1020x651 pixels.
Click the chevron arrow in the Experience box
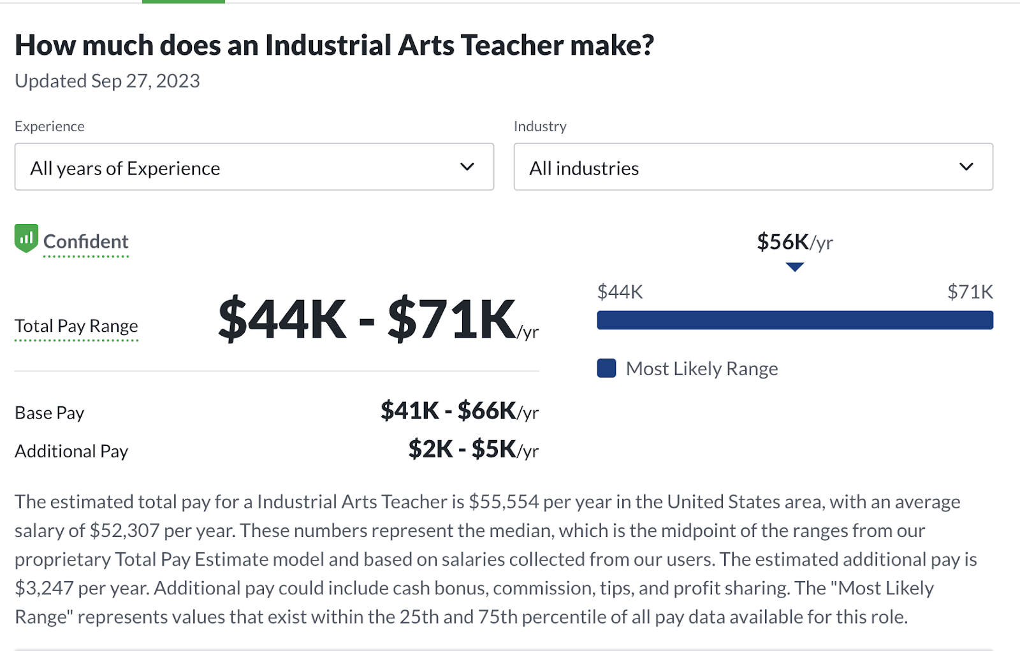tap(467, 167)
